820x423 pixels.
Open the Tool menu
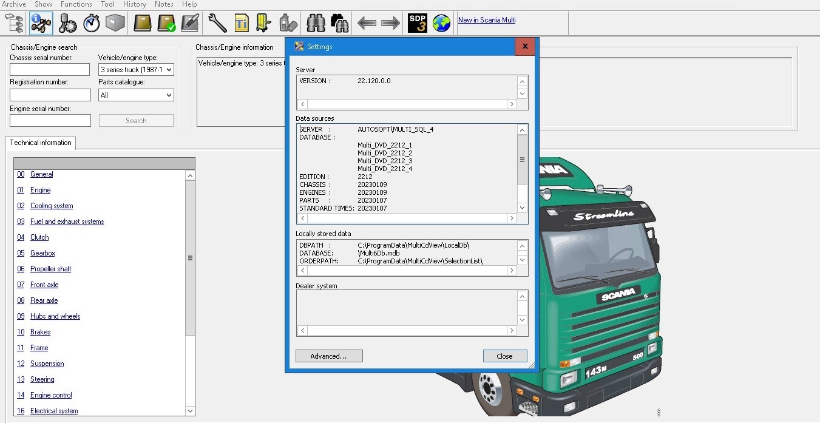coord(107,4)
